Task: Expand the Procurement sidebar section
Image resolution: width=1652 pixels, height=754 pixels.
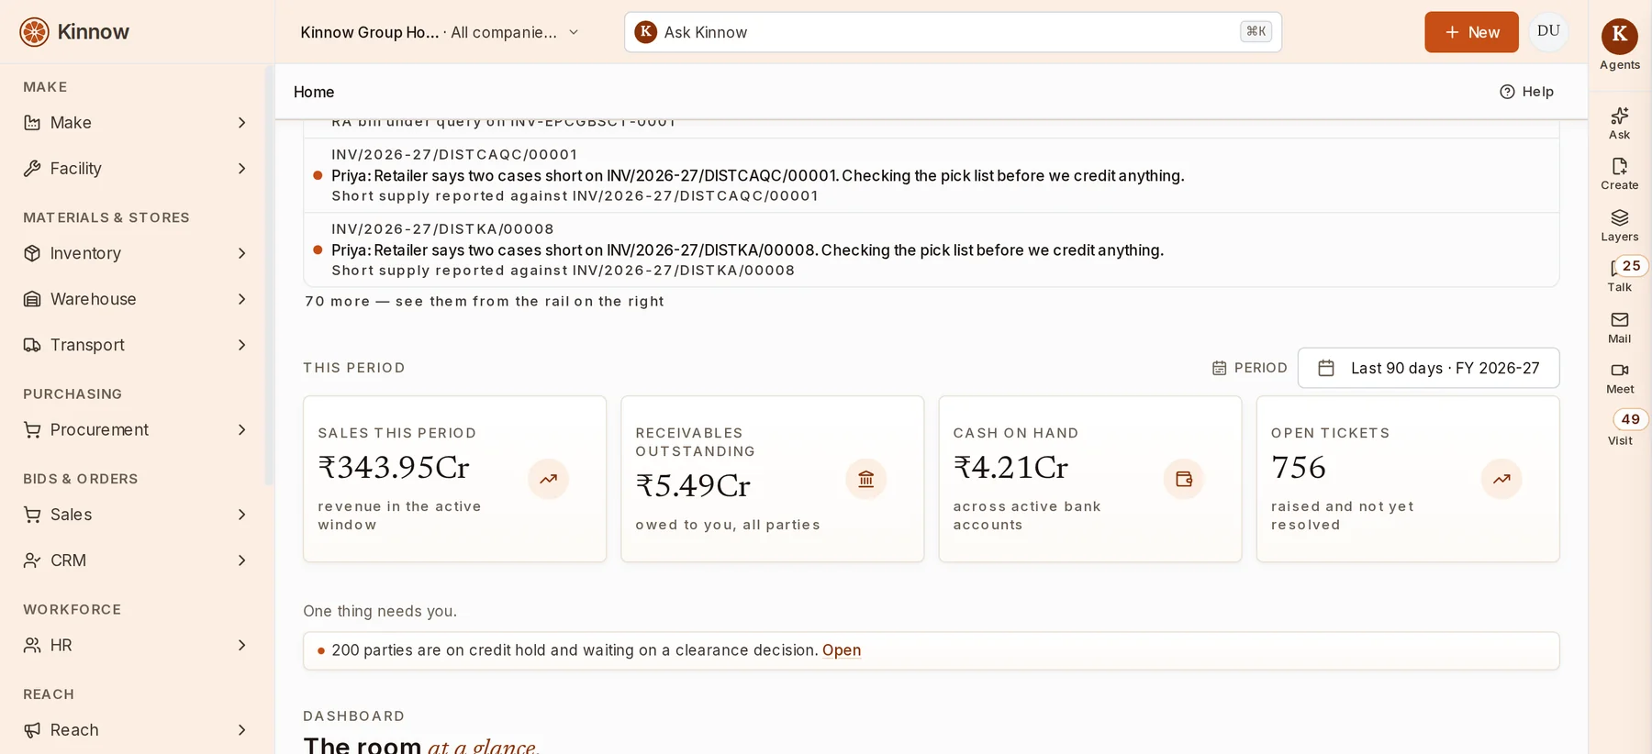Action: 137,430
